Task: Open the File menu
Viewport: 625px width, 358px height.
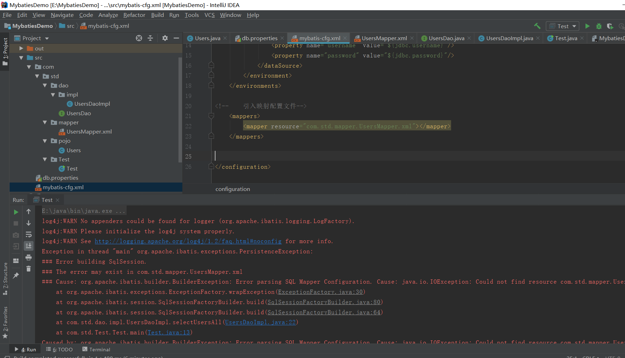Action: [x=7, y=15]
